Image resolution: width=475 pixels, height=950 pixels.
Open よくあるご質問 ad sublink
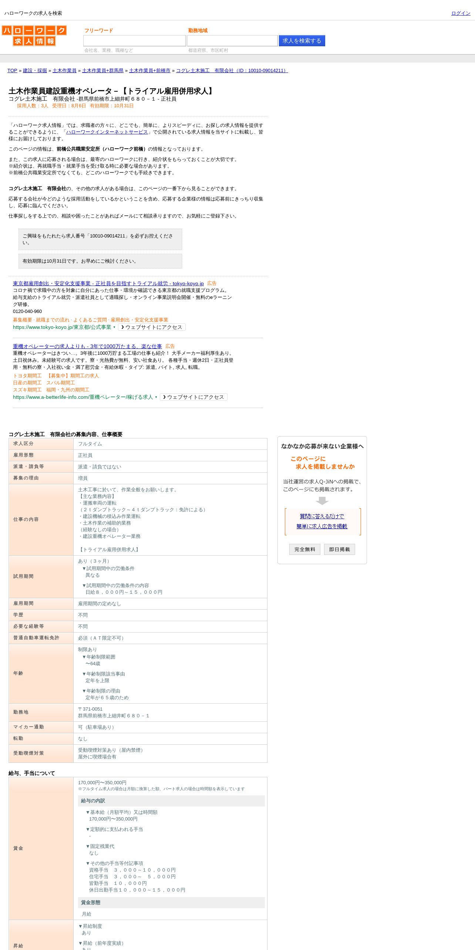(90, 320)
